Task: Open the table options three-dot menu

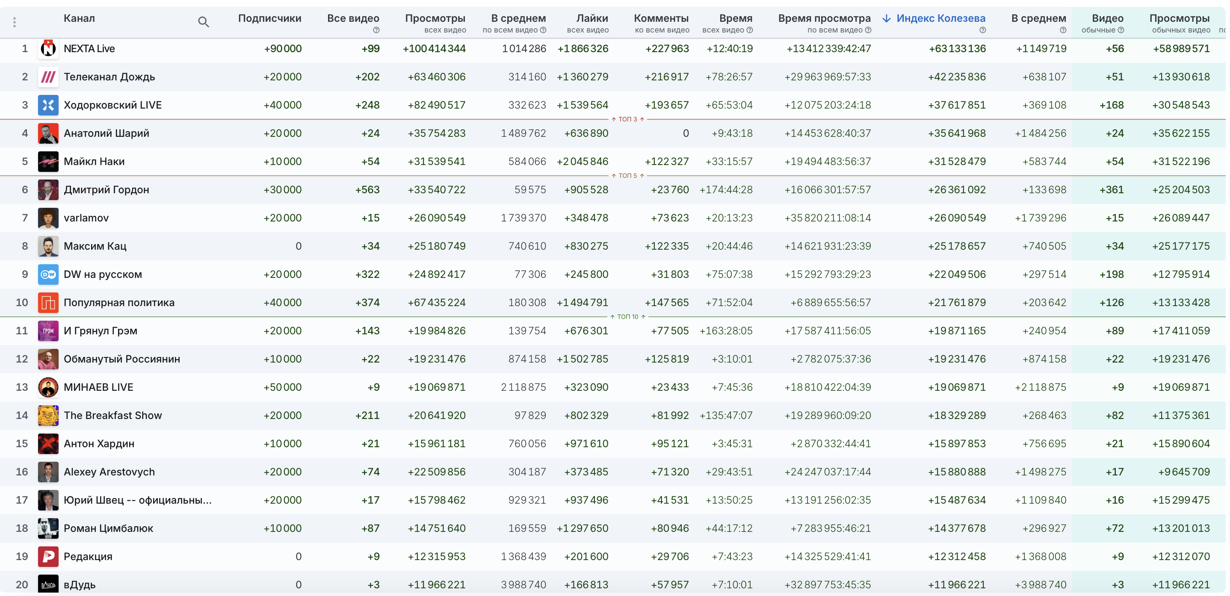Action: coord(15,22)
